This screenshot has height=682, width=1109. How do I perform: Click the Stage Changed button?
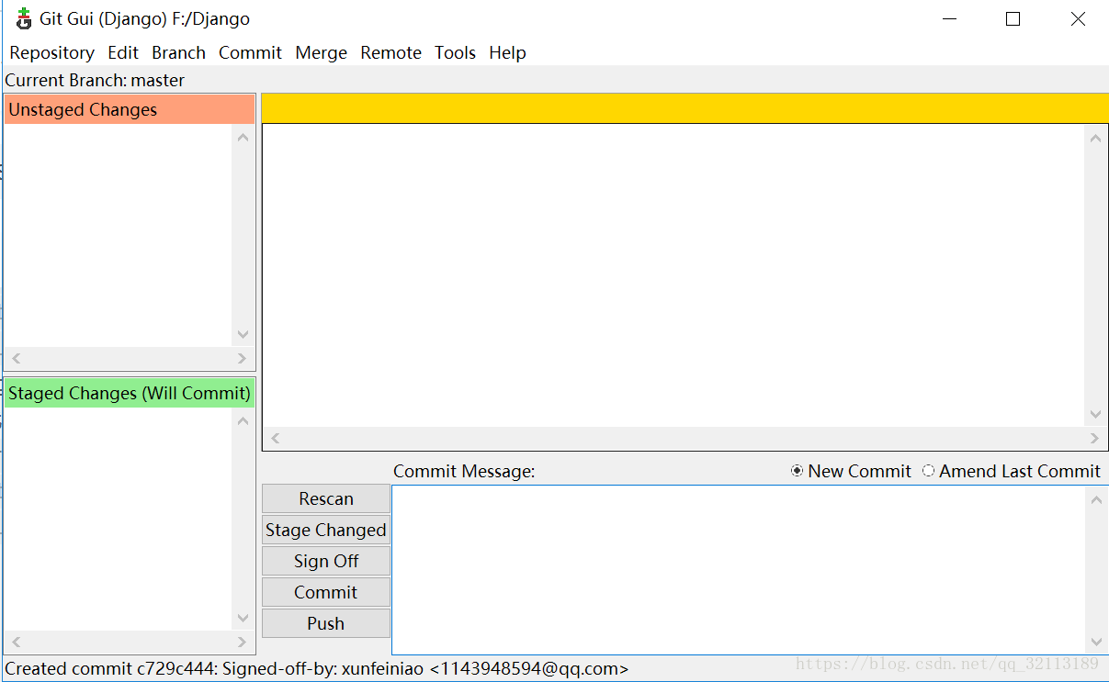point(326,530)
